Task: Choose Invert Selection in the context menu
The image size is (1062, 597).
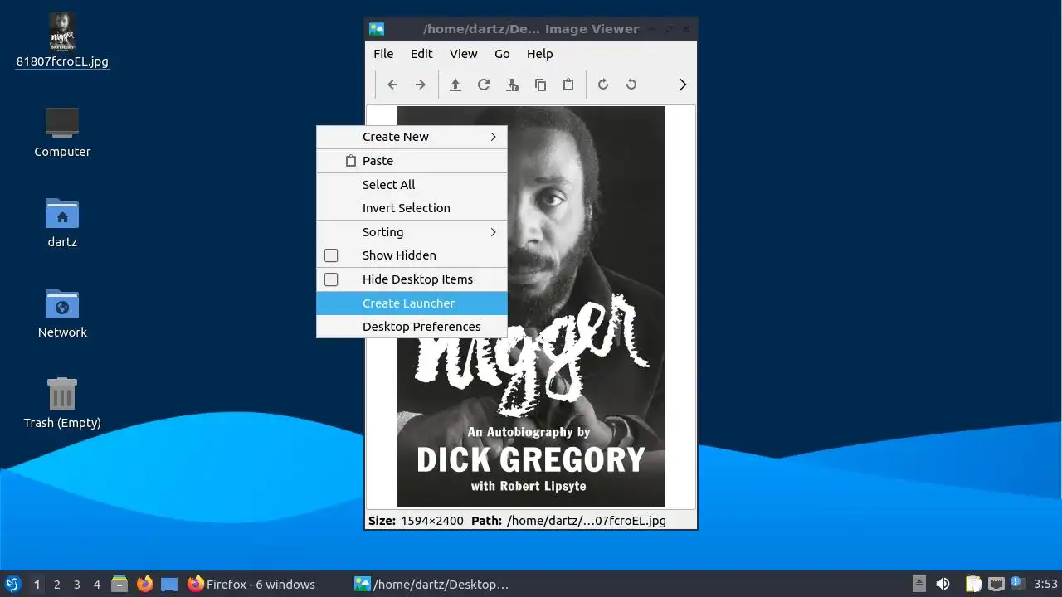Action: pyautogui.click(x=412, y=208)
